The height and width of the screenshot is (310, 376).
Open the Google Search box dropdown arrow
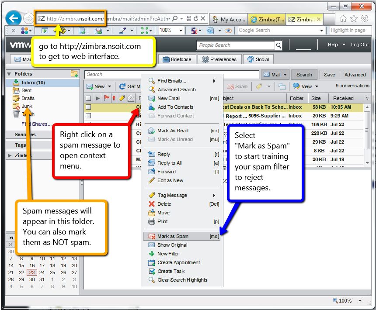coord(321,31)
